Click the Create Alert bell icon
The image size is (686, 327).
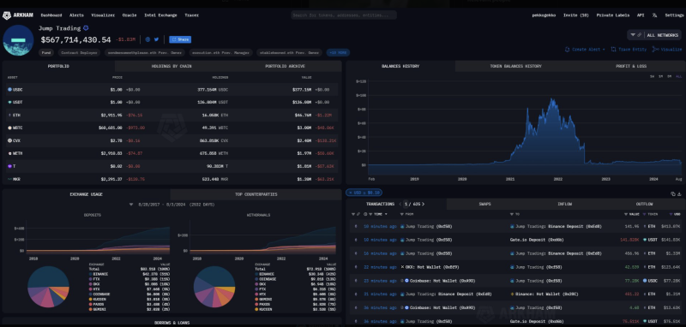(x=568, y=50)
